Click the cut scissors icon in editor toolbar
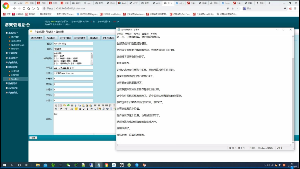The height and width of the screenshot is (169, 300). 76,105
